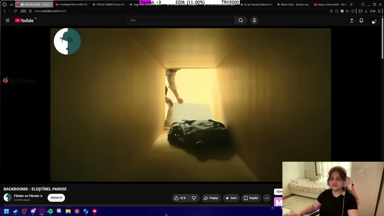Open the YouTube guide hamburger menu
This screenshot has height=216, width=384.
[x=7, y=20]
